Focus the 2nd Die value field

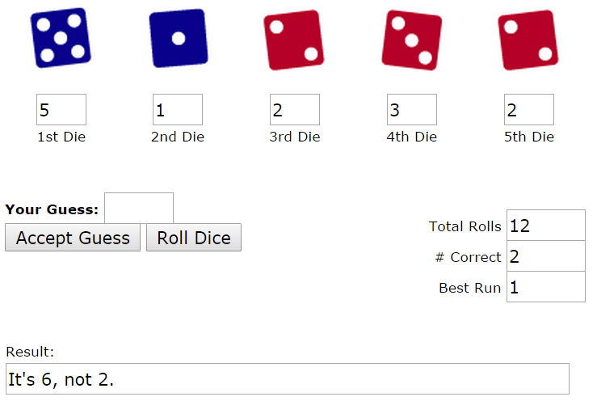point(178,109)
